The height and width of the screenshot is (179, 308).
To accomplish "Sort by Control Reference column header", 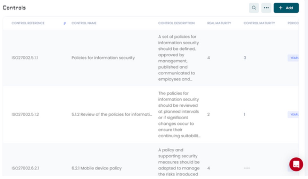I will click(x=28, y=23).
